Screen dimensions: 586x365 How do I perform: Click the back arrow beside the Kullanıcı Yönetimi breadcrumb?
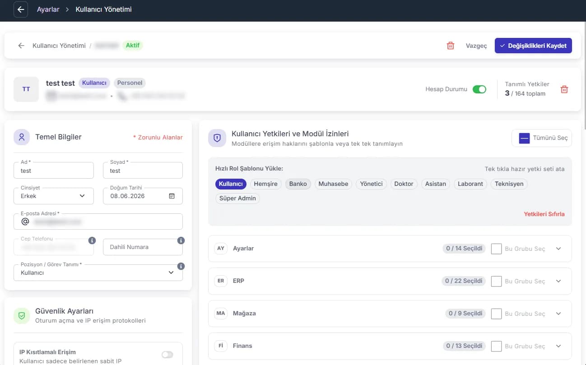point(21,46)
